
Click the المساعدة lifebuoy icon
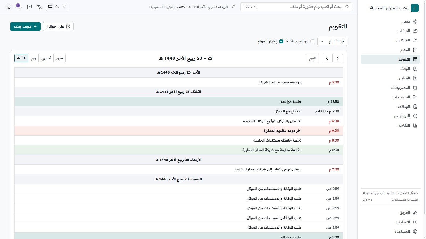click(x=415, y=232)
